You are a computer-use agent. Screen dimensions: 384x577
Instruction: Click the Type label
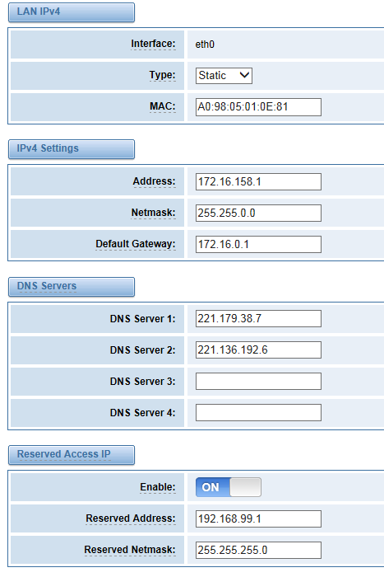tap(162, 75)
